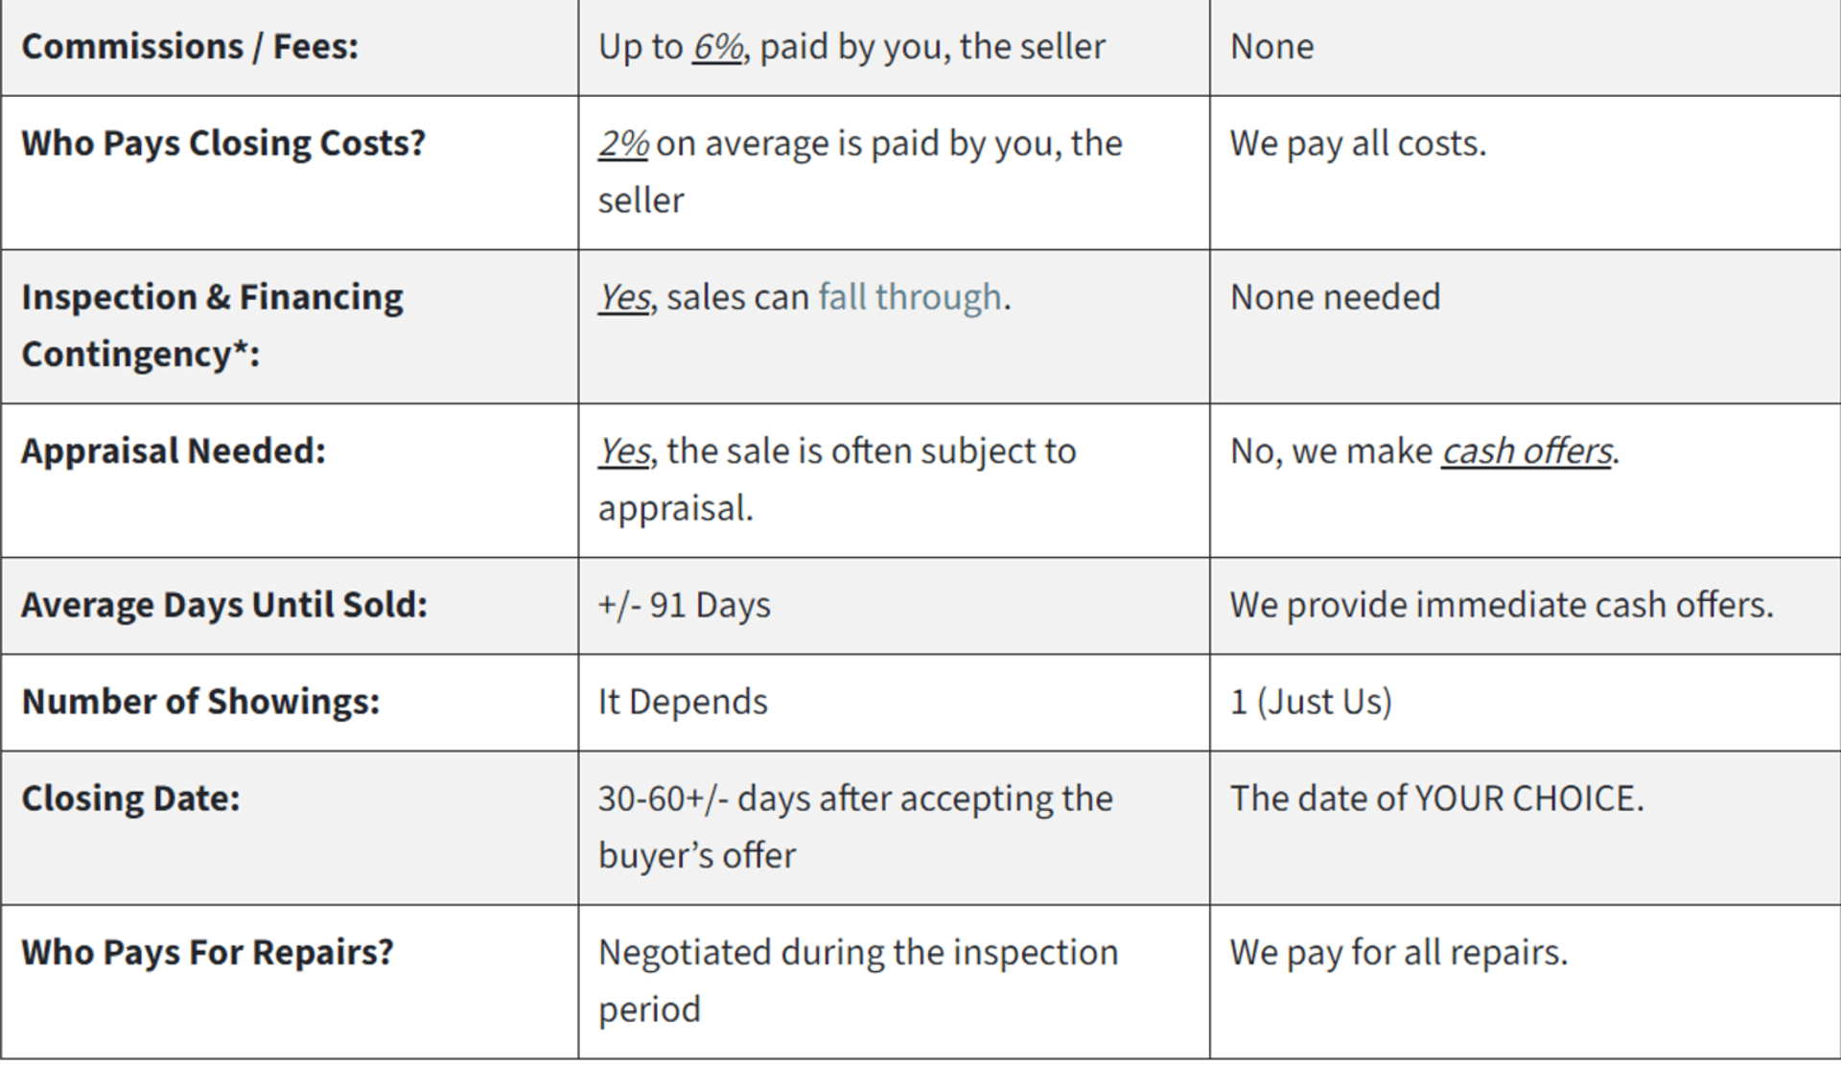
Task: Click the 'Inspection & Financing Contingency*:' label
Action: 212,326
